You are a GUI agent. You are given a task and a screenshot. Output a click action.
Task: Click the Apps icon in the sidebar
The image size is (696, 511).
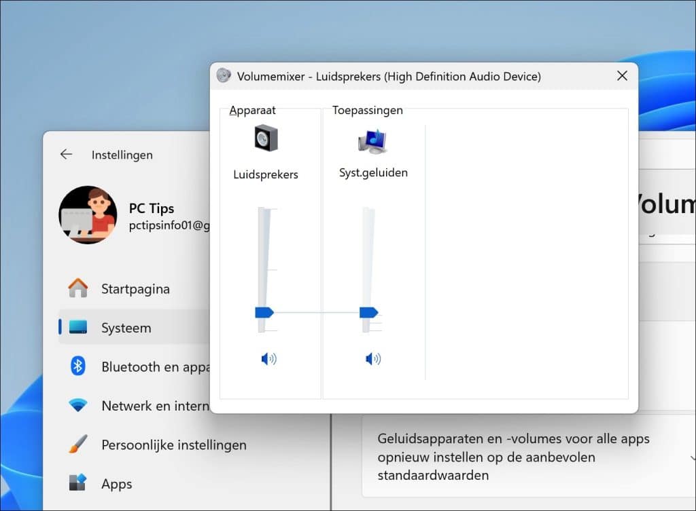(78, 484)
